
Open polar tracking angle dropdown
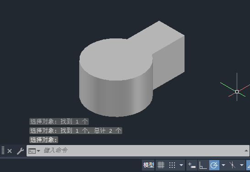click(223, 165)
